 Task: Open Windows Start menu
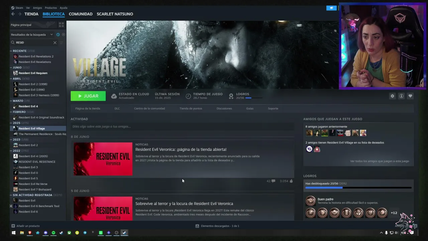14,233
